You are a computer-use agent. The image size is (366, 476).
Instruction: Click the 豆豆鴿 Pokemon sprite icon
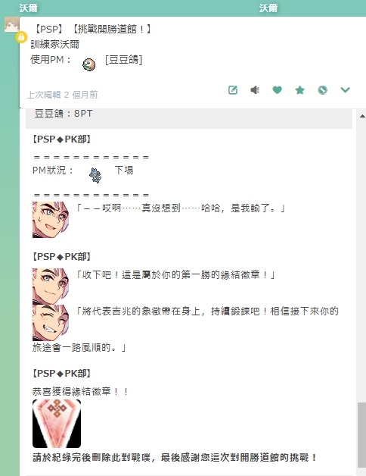click(88, 64)
